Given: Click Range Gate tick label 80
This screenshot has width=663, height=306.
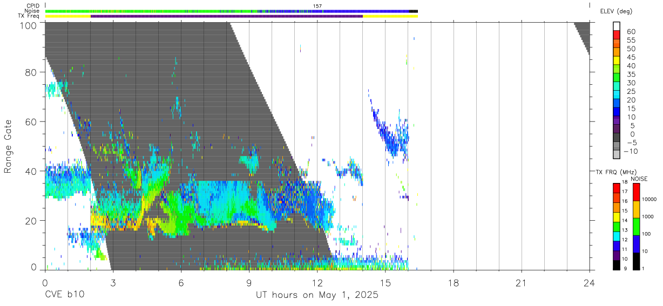Looking at the screenshot, I should tap(31, 72).
